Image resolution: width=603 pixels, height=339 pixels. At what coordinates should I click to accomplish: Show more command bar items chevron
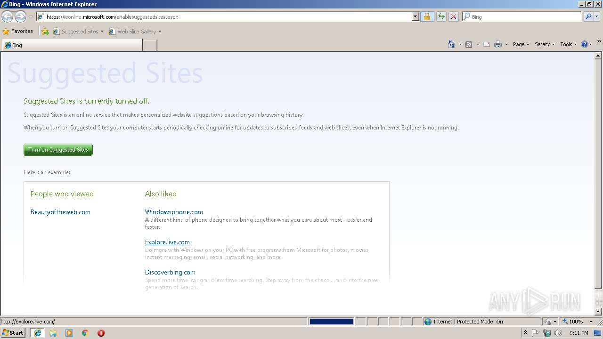pos(599,42)
